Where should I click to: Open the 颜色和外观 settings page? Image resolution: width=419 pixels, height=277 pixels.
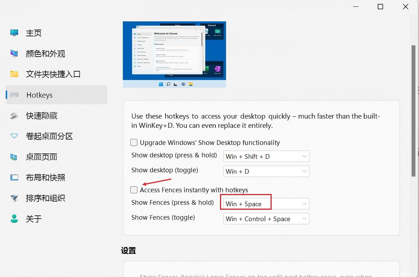[56, 53]
